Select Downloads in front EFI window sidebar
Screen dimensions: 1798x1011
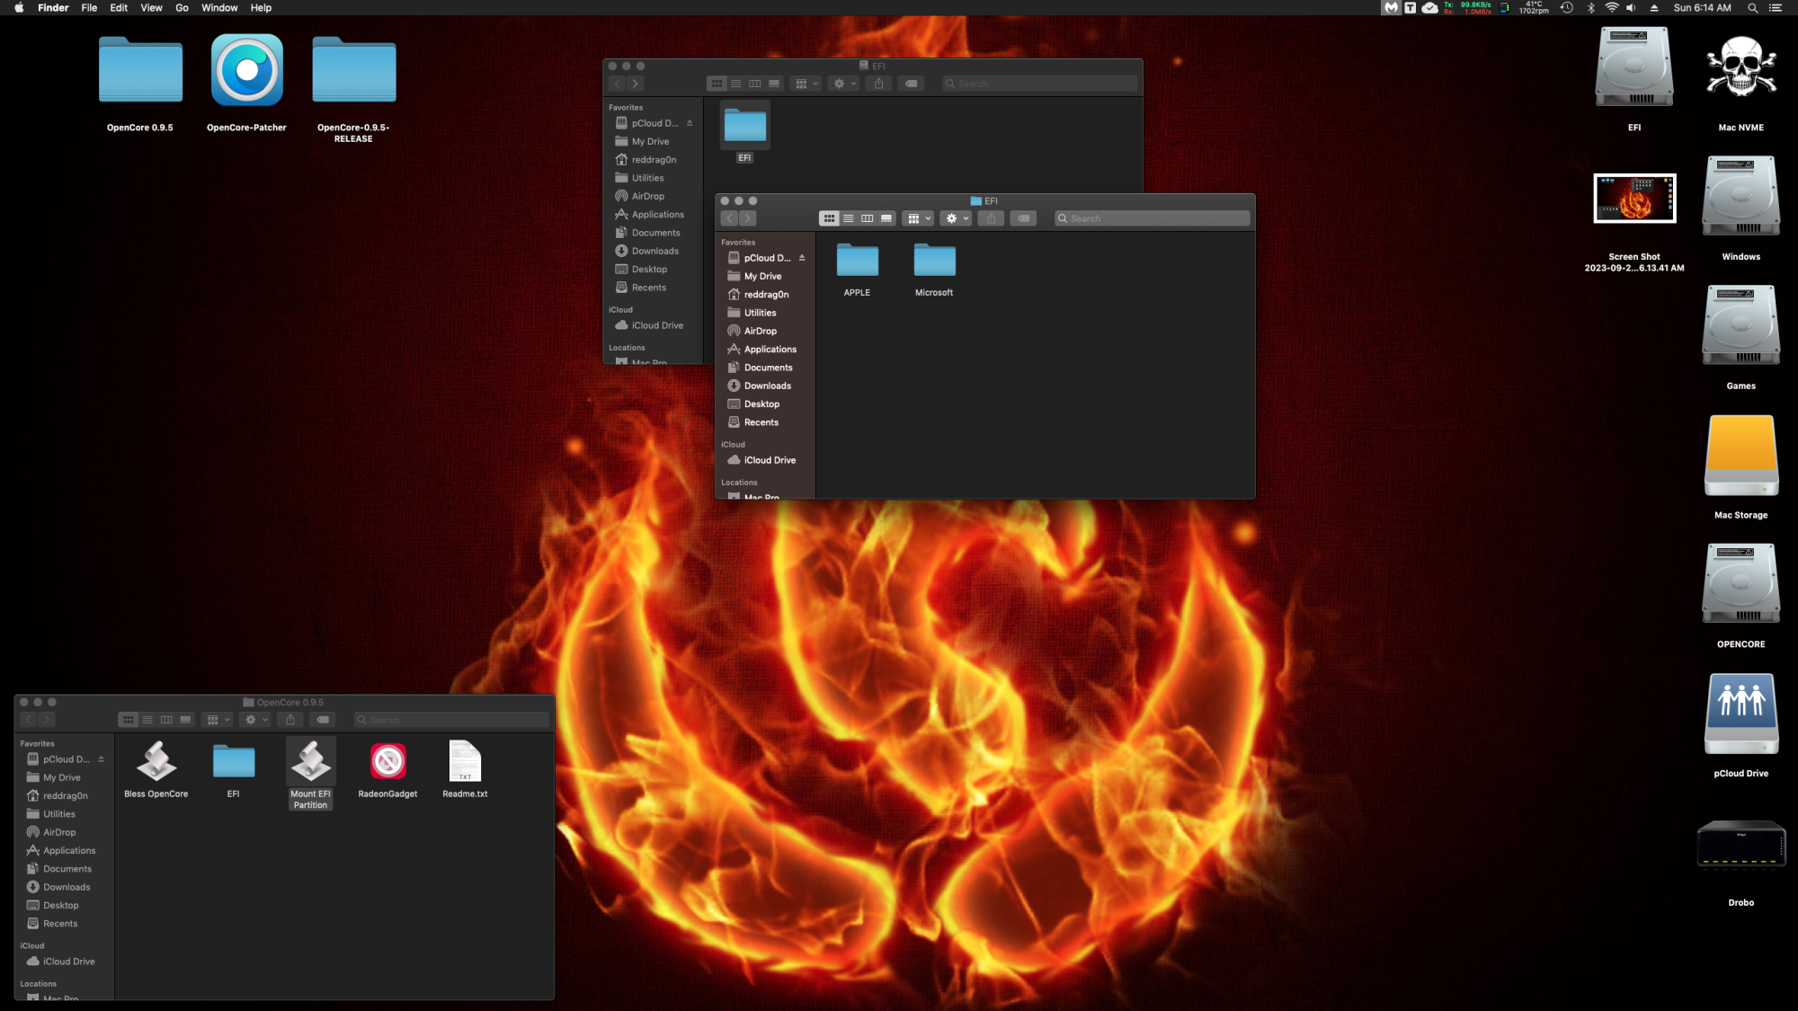(767, 386)
